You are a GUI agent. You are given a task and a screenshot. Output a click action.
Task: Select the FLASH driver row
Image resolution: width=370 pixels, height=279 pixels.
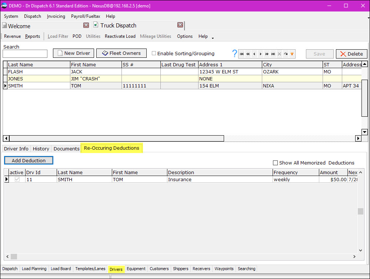[x=182, y=72]
